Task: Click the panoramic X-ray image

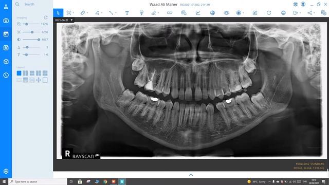Action: [192, 90]
